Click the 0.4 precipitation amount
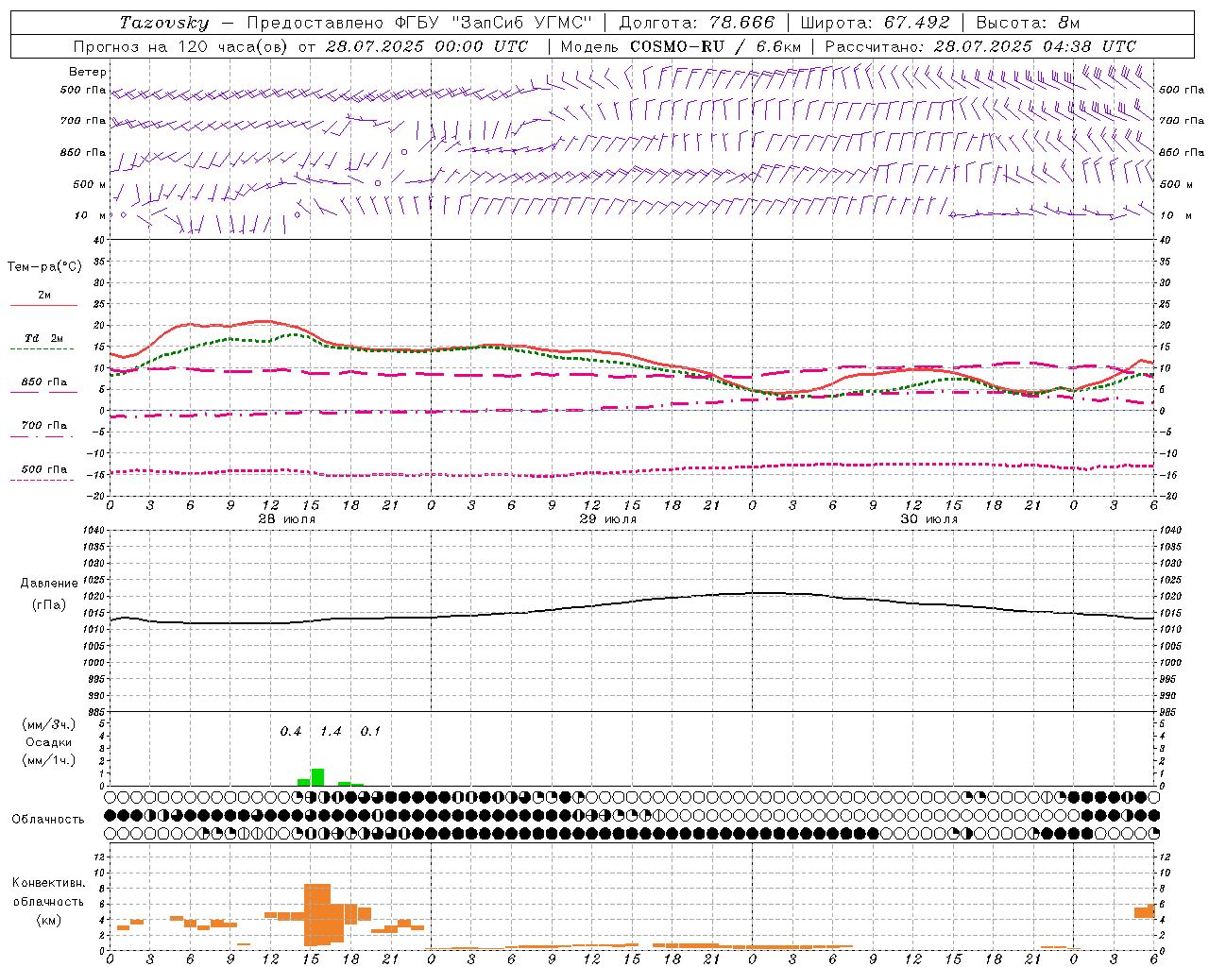 click(291, 732)
